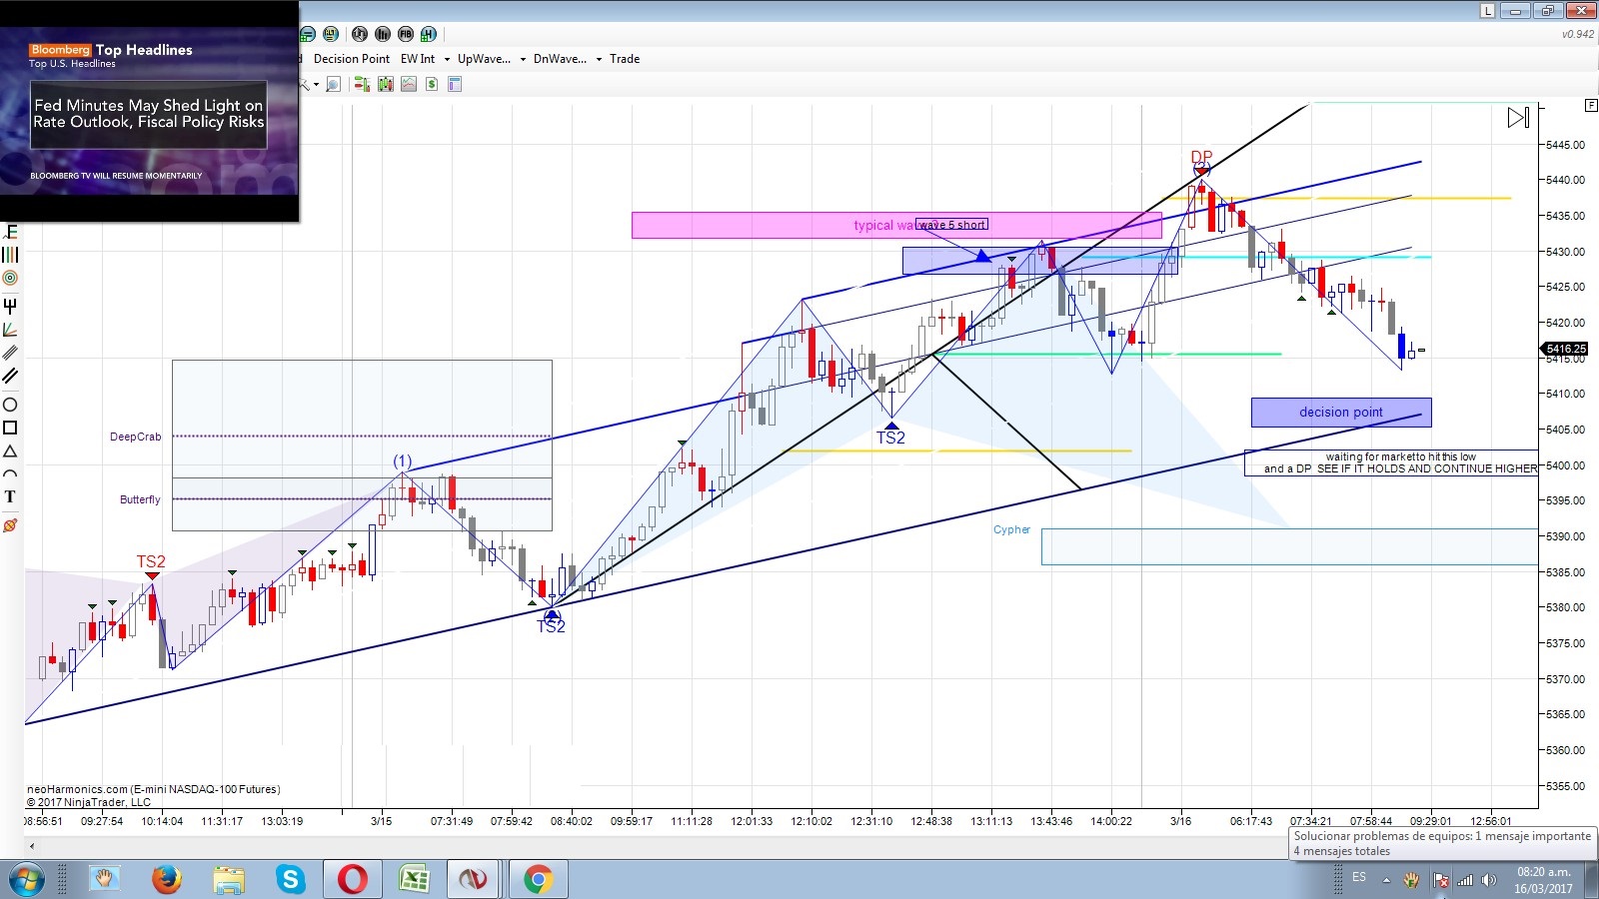1599x899 pixels.
Task: Expand the cursor pointer tool dropdown arrow
Action: pos(316,85)
